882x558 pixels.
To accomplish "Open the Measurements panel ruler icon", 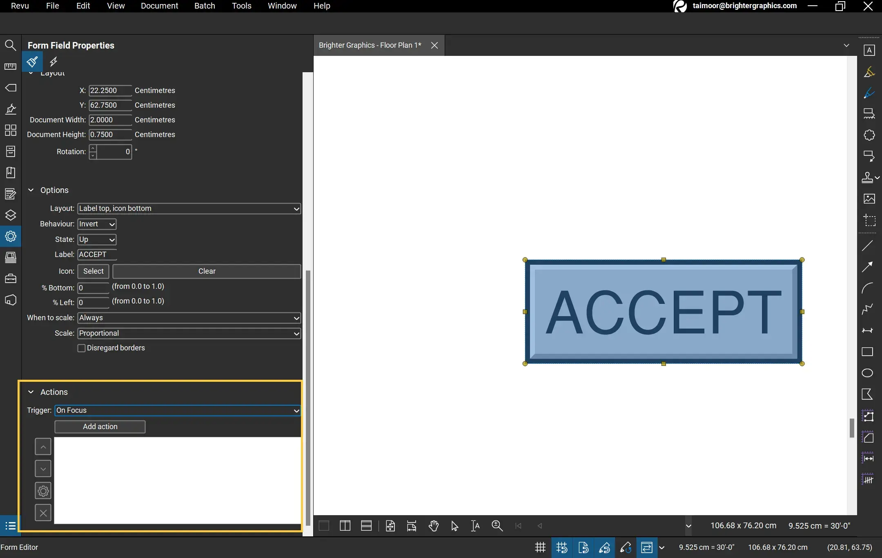I will (x=10, y=66).
